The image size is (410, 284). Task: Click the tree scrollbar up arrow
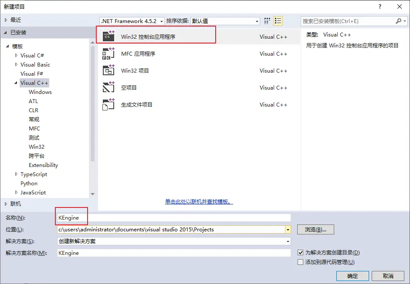point(92,42)
